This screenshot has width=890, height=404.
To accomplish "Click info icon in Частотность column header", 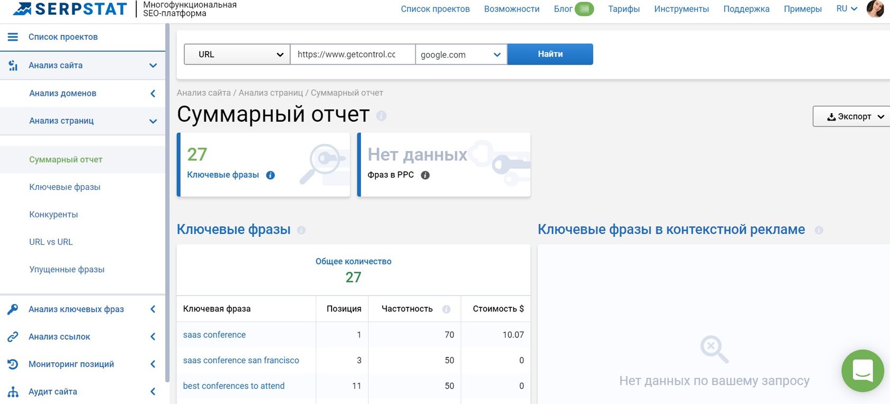I will (x=447, y=309).
